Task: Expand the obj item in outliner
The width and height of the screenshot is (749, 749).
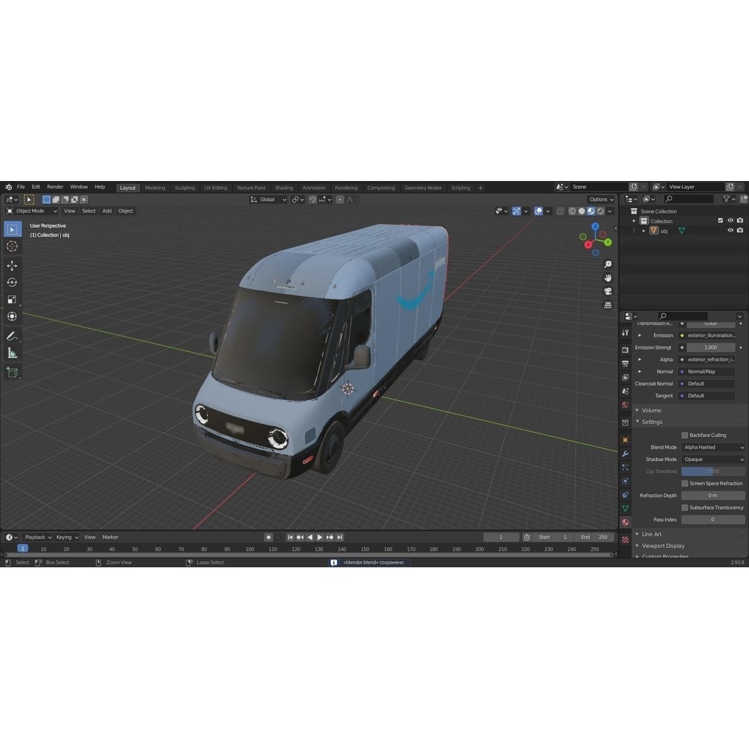Action: pos(644,231)
